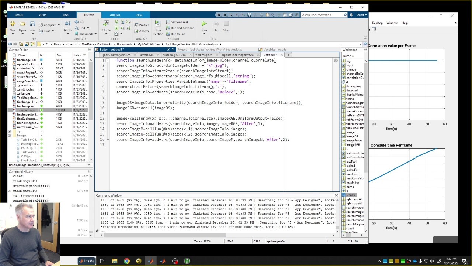Click the logical variable 'change' in Workspace

point(351,69)
